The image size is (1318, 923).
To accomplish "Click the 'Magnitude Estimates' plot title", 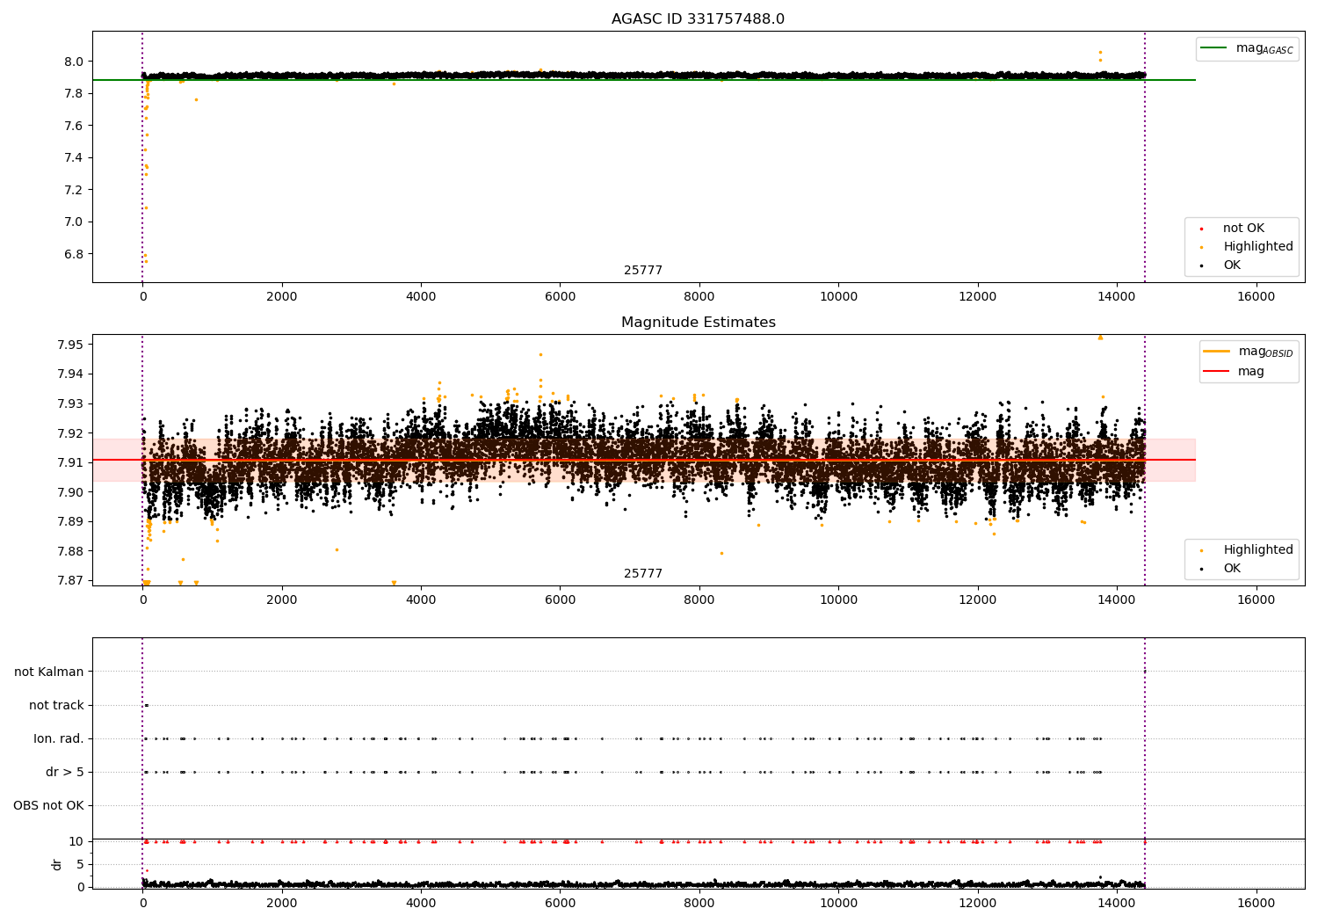I will pyautogui.click(x=698, y=323).
